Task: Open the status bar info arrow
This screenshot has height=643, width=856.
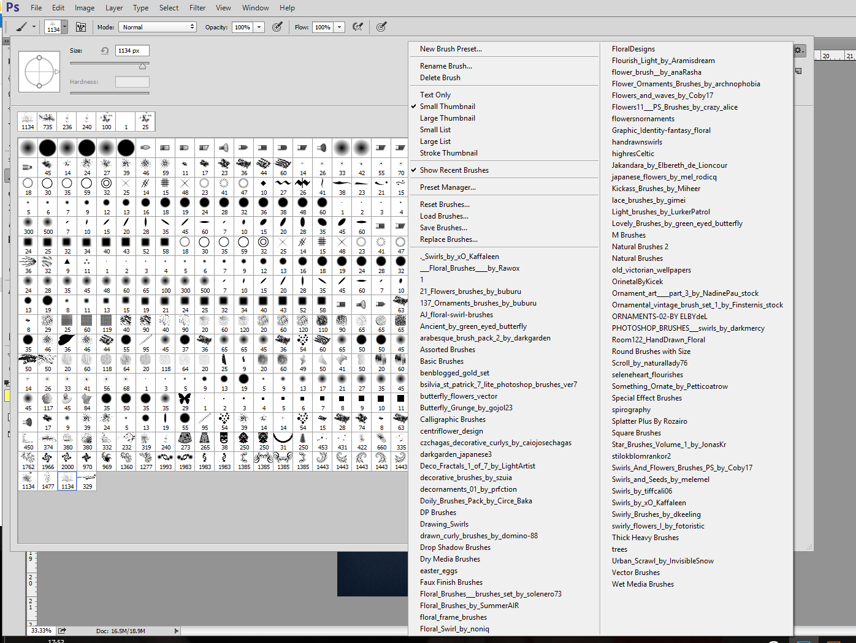Action: pyautogui.click(x=176, y=631)
